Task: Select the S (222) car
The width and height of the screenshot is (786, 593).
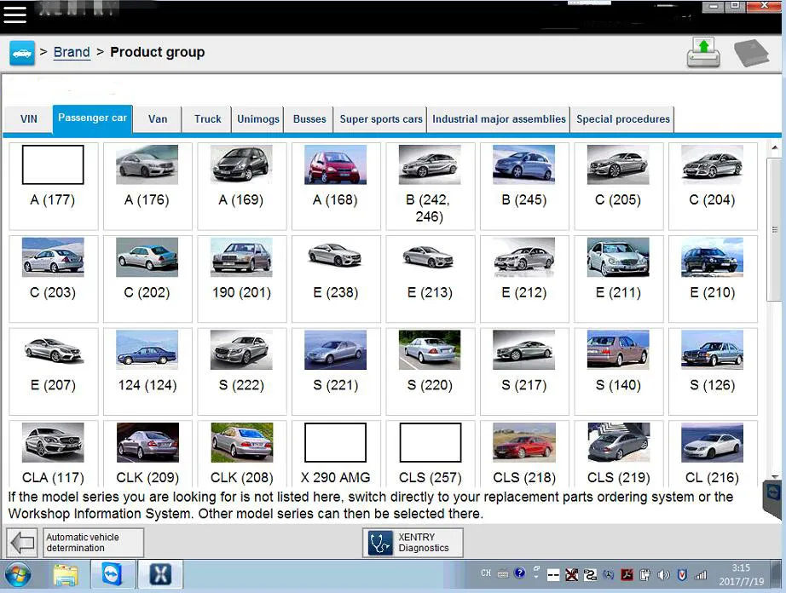Action: pyautogui.click(x=241, y=371)
